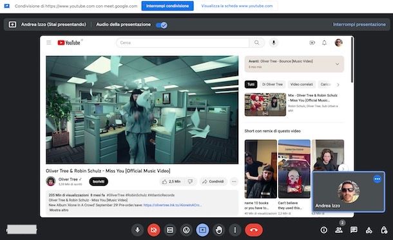Open emoji reactions button
Viewport: 393px width, 240px height.
coord(186,230)
